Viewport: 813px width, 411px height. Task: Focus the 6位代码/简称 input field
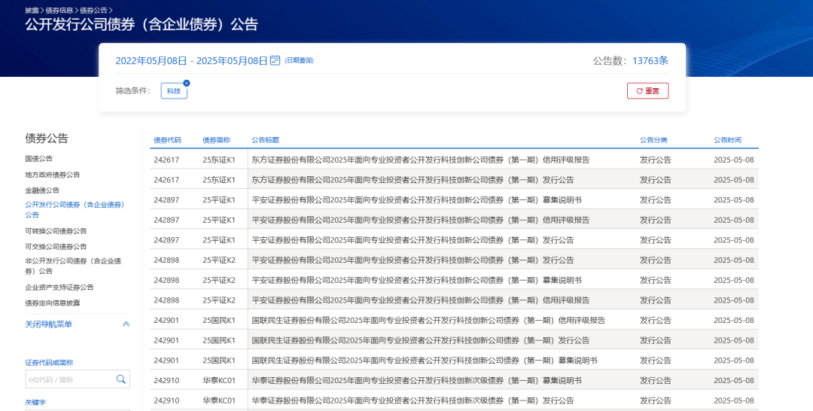(x=69, y=379)
